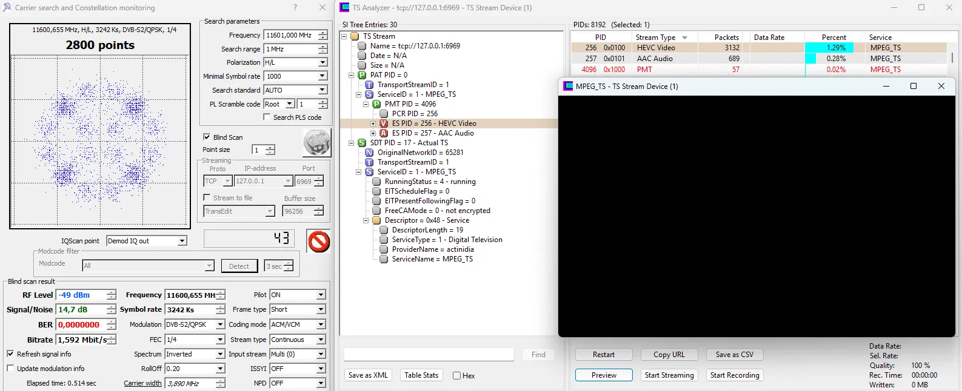The height and width of the screenshot is (391, 962).
Task: Click the SDT PID green S icon
Action: pyautogui.click(x=362, y=143)
